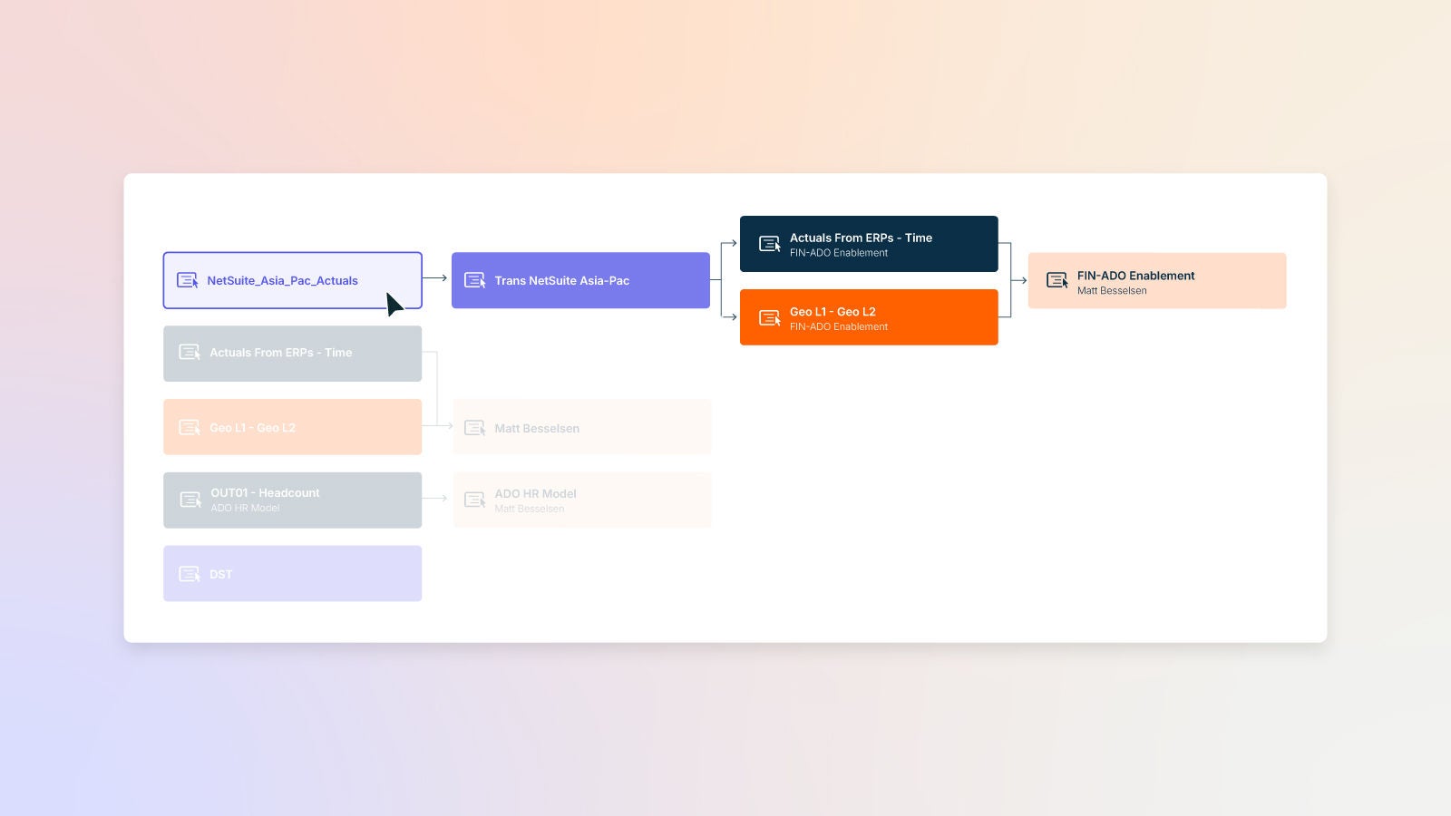The image size is (1451, 816).
Task: Click the icon on the orange Geo L1 - Geo L2 node
Action: coord(771,316)
